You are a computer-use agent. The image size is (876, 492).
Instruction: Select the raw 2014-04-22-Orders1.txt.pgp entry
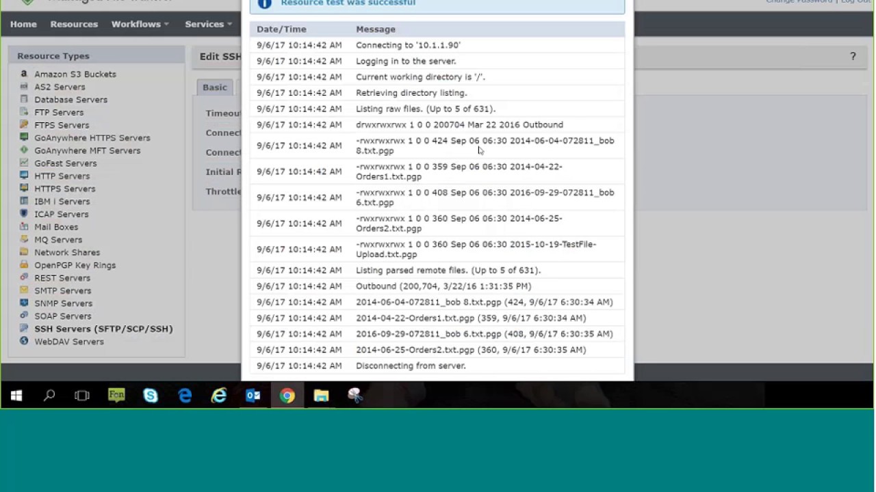click(x=459, y=172)
